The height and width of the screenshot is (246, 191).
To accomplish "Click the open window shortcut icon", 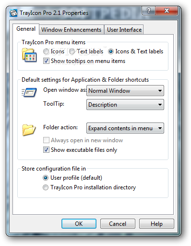I will coord(29,92).
